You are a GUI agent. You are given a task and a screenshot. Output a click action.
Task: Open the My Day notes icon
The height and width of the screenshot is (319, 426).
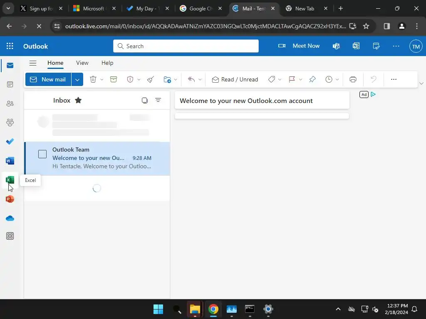[x=376, y=46]
